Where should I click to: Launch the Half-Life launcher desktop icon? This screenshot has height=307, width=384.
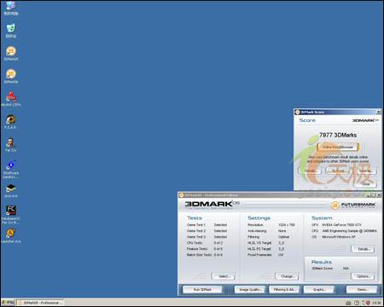tap(11, 236)
